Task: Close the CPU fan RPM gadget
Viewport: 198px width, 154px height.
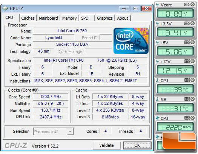Action: [x=192, y=118]
